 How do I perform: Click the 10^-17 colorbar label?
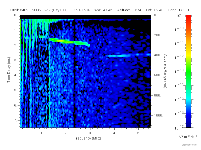click(179, 127)
